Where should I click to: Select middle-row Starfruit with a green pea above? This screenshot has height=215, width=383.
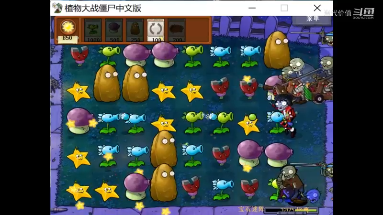point(248,125)
